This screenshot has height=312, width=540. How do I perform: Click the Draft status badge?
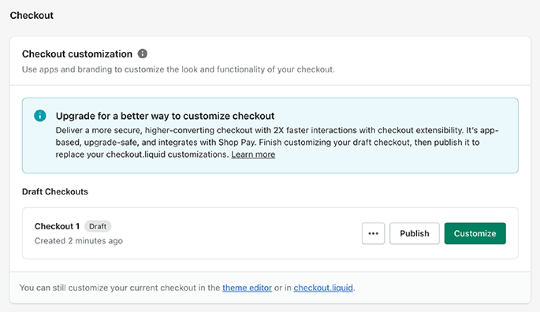[x=98, y=226]
